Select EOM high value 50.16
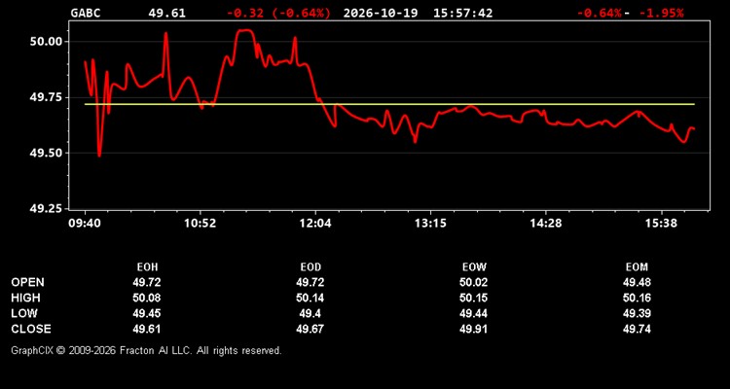This screenshot has width=730, height=389. pos(637,298)
